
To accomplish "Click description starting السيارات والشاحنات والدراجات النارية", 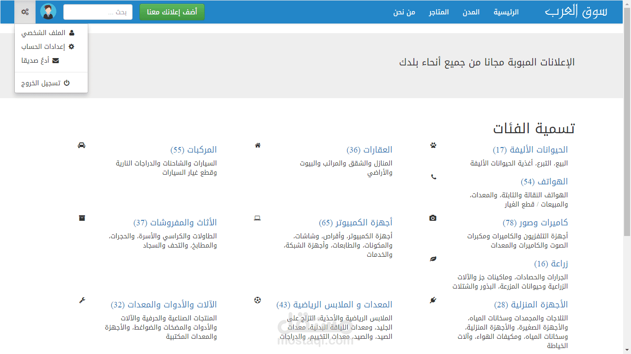I will [x=166, y=168].
